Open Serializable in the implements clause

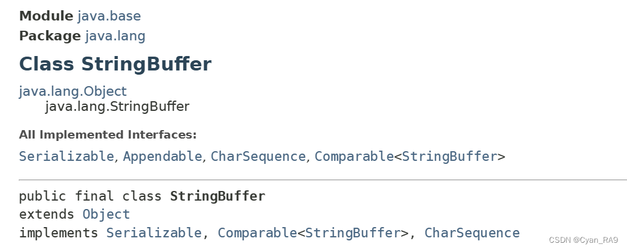pos(154,233)
